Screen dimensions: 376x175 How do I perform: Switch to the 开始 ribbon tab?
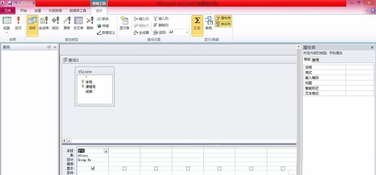[23, 11]
